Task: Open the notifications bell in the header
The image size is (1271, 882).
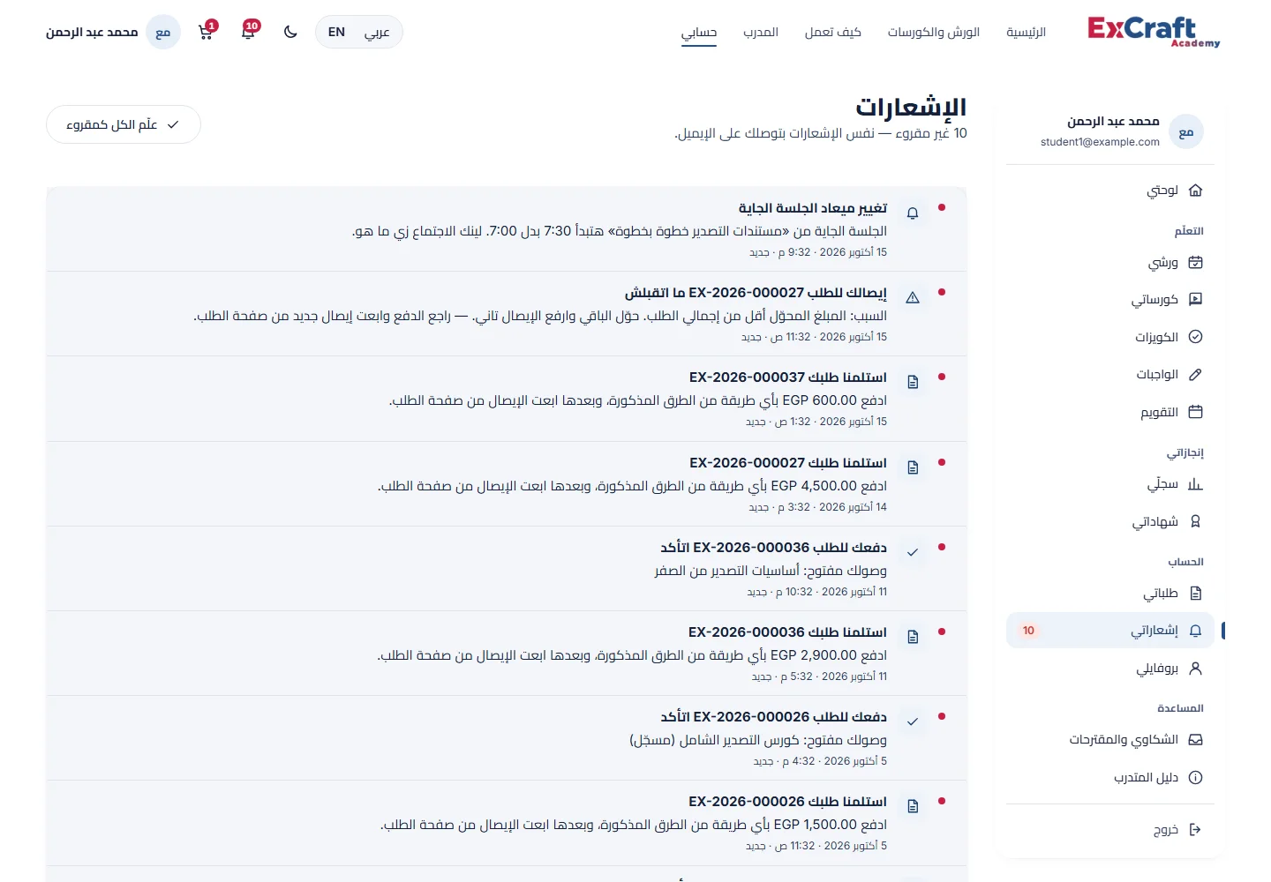Action: 249,32
